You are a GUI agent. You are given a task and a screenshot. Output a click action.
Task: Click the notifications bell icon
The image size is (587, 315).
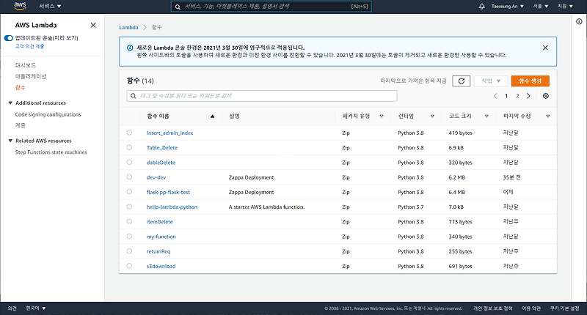pyautogui.click(x=482, y=7)
